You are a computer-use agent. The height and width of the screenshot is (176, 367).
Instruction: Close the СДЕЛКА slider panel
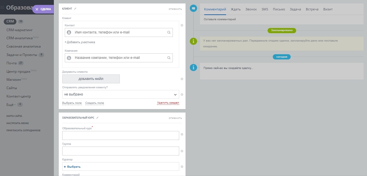[x=37, y=9]
